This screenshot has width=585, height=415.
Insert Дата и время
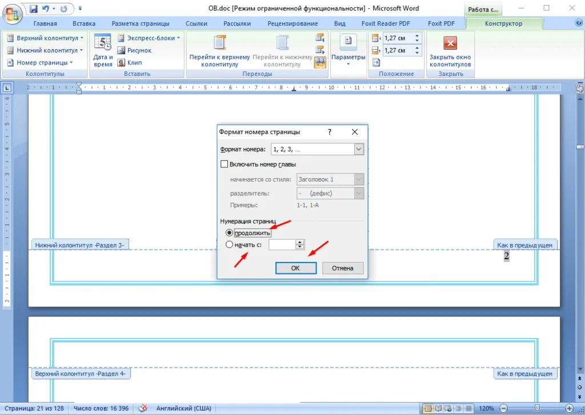point(103,50)
